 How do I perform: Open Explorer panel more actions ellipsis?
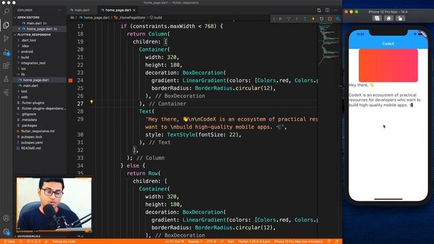click(x=60, y=10)
